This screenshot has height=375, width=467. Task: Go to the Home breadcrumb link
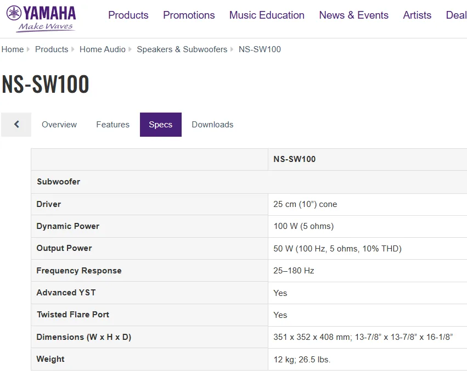(13, 49)
